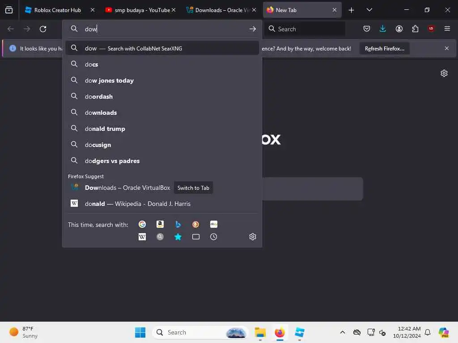
Task: List all tabs dropdown
Action: pyautogui.click(x=369, y=10)
